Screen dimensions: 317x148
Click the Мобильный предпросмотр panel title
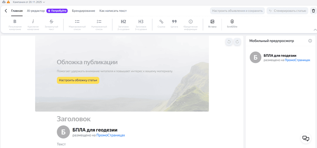point(272,41)
